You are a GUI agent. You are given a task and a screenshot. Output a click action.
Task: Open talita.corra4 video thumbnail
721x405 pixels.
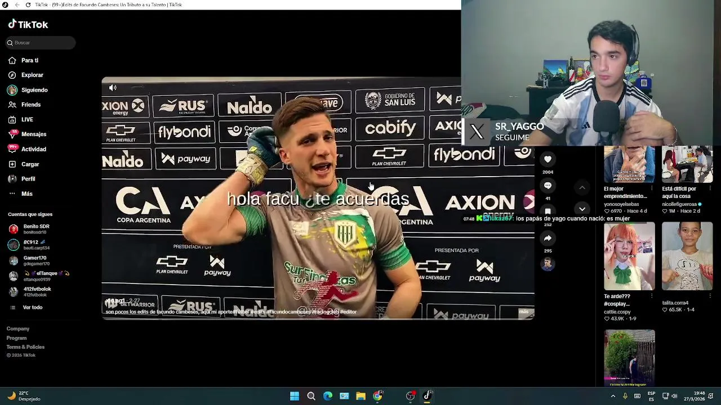tap(687, 256)
